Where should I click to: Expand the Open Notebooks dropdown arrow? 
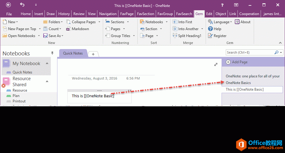pos(39,36)
